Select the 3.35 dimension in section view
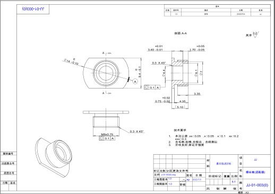Image resolution: width=275 pixels, height=194 pixels. coord(197,94)
